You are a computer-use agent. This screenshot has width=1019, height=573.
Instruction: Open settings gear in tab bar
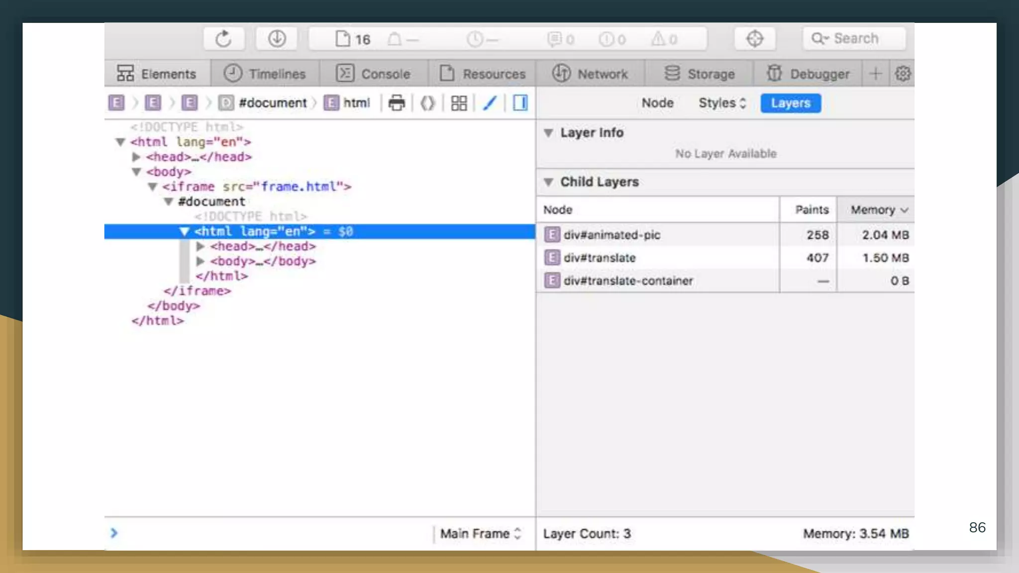tap(903, 74)
